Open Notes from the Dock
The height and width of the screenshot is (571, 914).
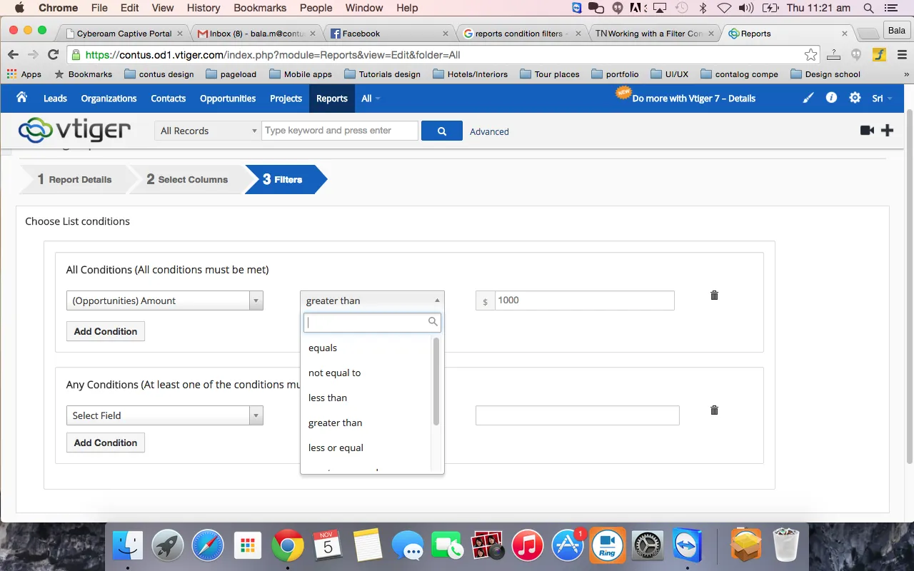368,547
